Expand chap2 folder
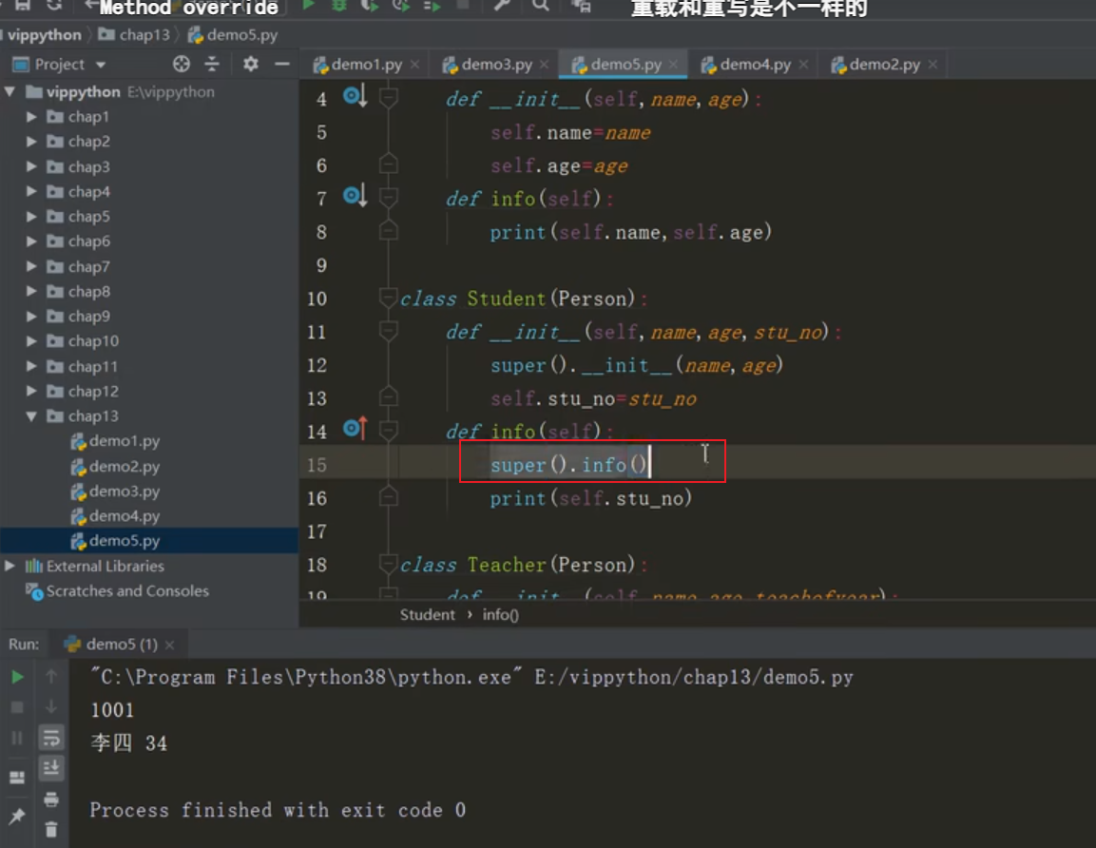The width and height of the screenshot is (1096, 848). [31, 142]
